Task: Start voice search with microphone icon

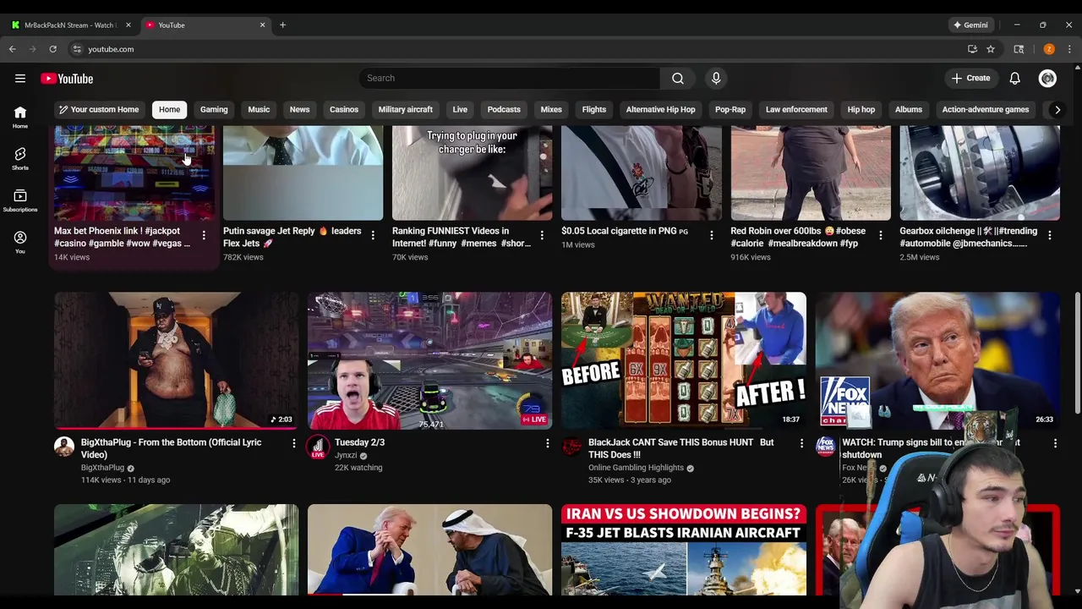Action: click(x=716, y=78)
